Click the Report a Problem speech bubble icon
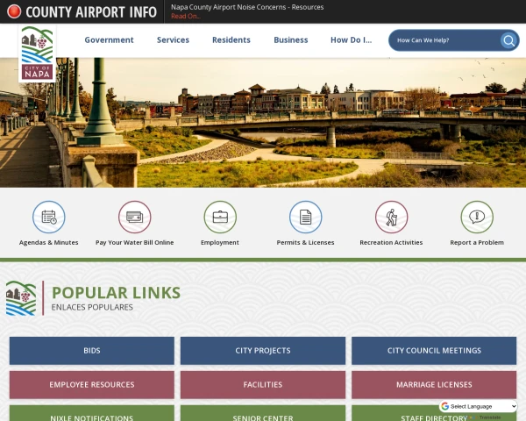This screenshot has width=526, height=421. [x=477, y=217]
